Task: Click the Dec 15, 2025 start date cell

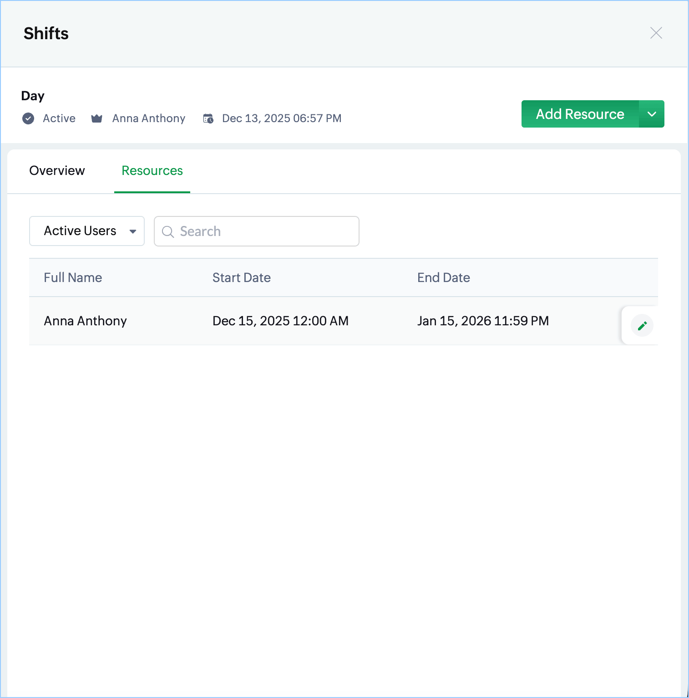Action: (x=280, y=321)
